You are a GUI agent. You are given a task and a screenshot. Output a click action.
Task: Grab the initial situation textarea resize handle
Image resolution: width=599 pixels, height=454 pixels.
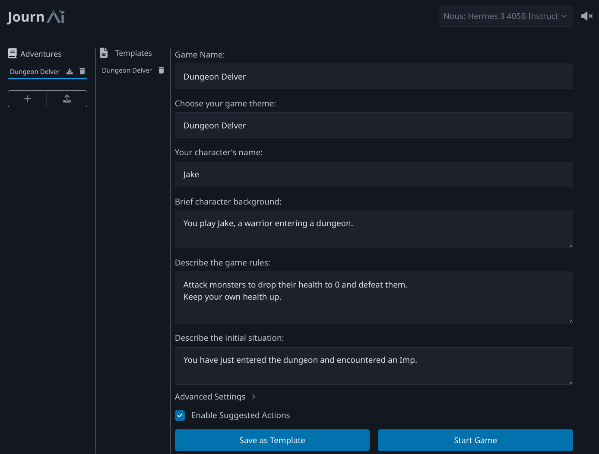(x=570, y=382)
